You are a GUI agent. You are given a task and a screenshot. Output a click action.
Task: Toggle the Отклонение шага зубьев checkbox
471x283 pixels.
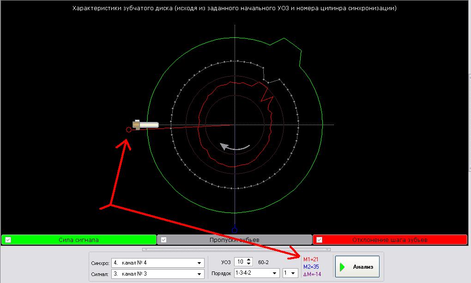tap(319, 240)
